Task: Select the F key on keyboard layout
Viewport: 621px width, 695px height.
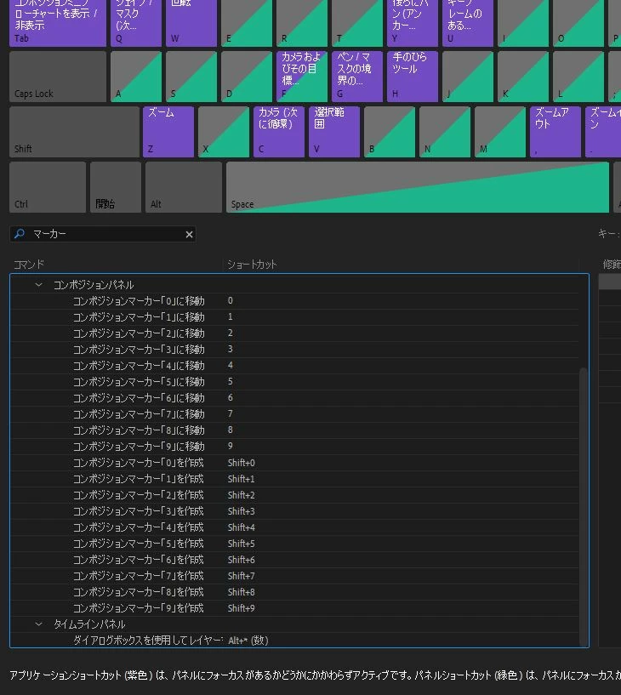Action: coord(302,77)
